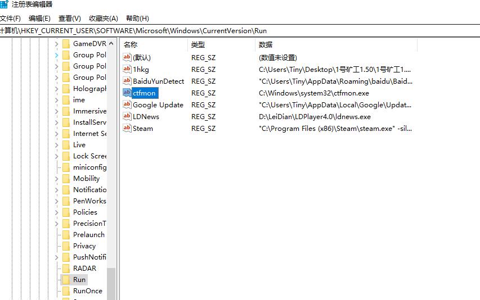Click the tree pane scrollbar thumb
Viewport: 480px width, 300px height.
pos(111,284)
